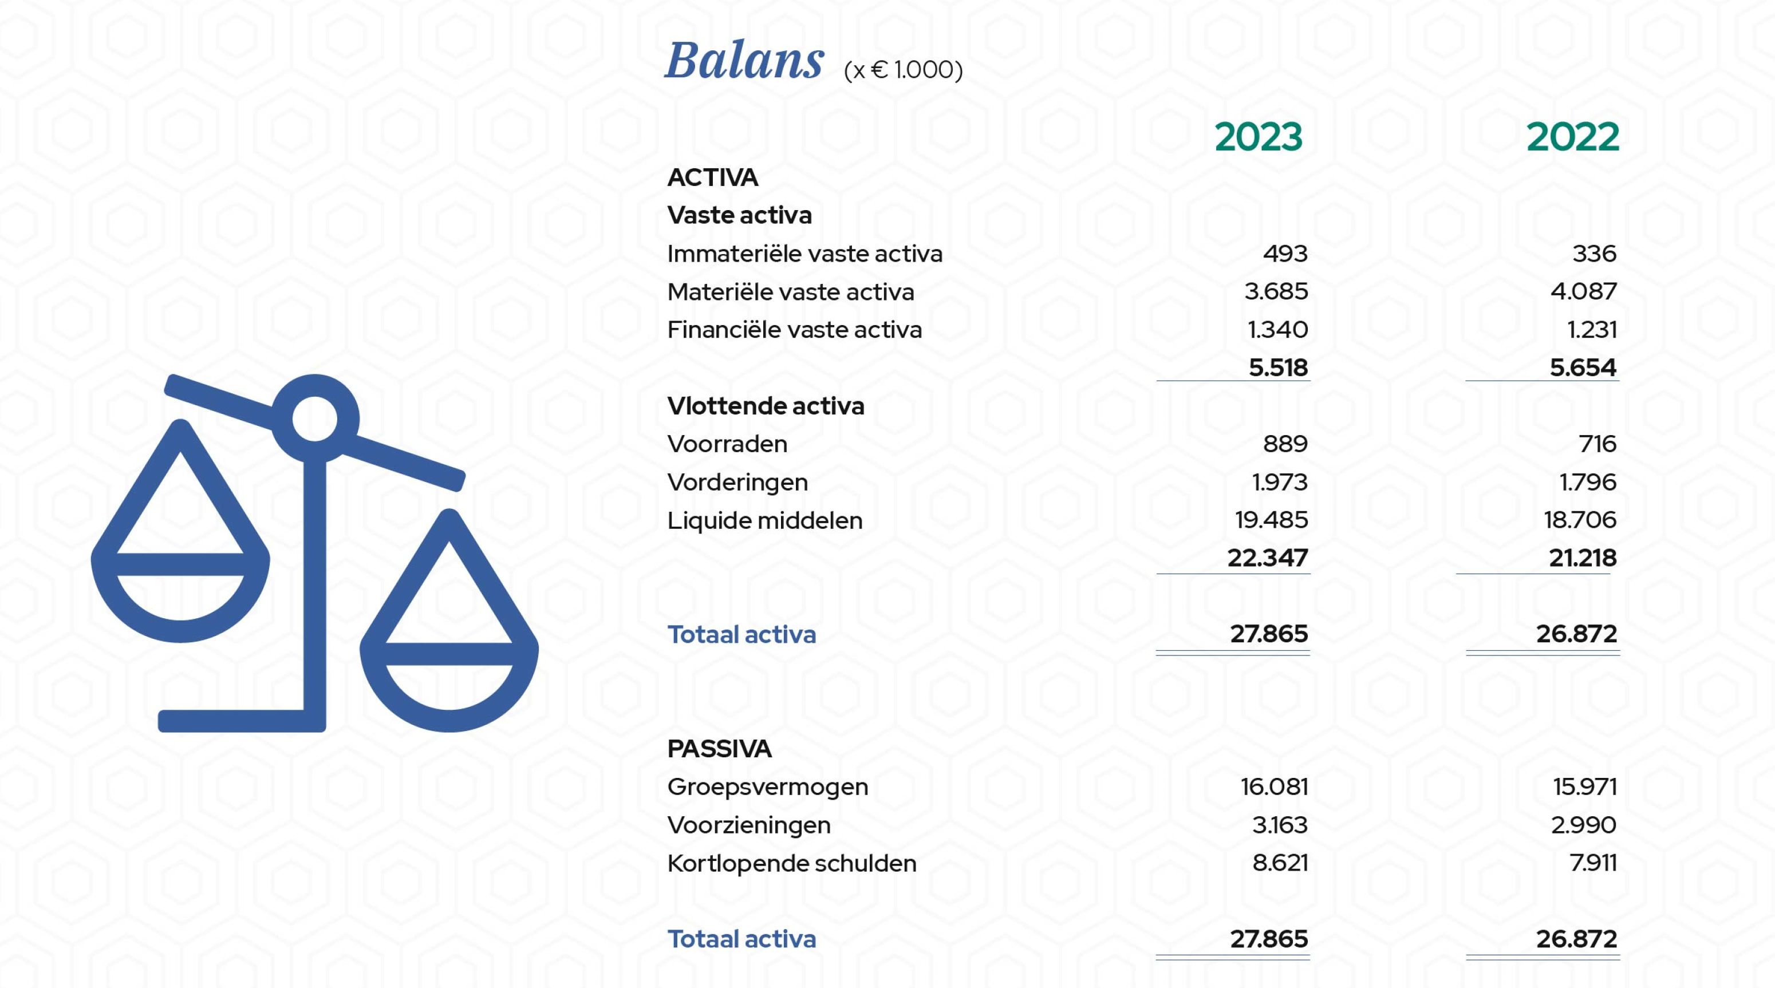Click the fixed assets subtotal 5.654

[x=1582, y=367]
